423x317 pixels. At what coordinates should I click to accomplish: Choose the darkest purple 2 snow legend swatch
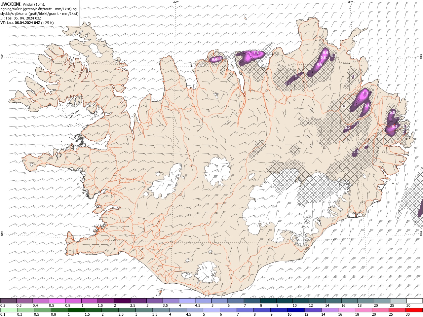tap(122, 301)
